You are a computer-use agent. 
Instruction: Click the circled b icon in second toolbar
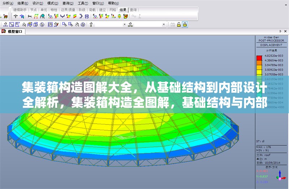click(x=42, y=25)
